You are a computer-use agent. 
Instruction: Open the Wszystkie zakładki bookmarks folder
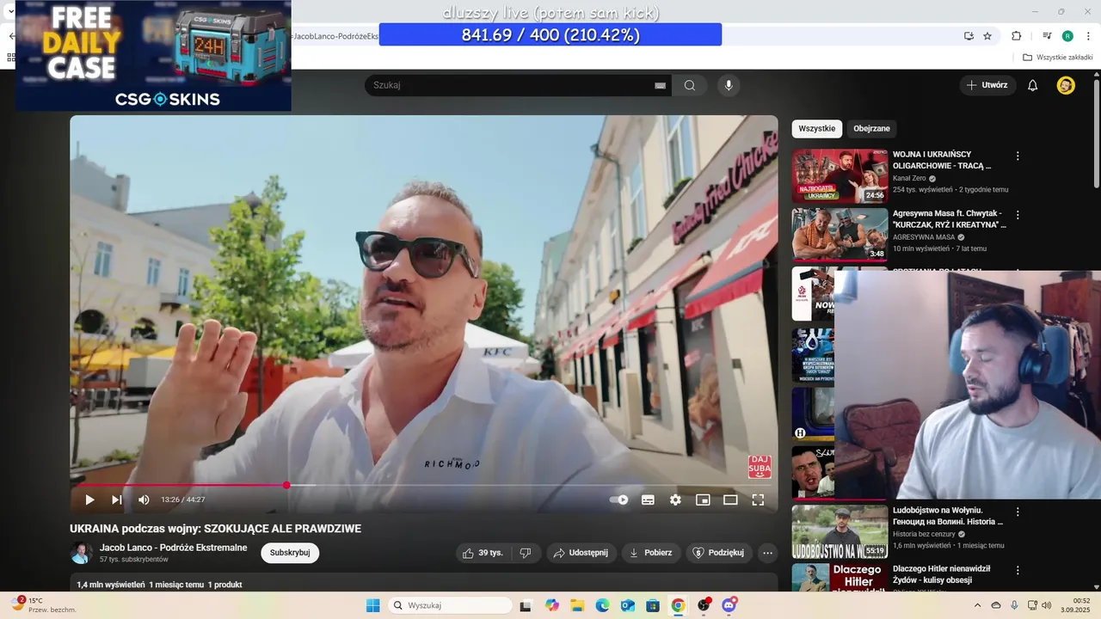(x=1058, y=58)
